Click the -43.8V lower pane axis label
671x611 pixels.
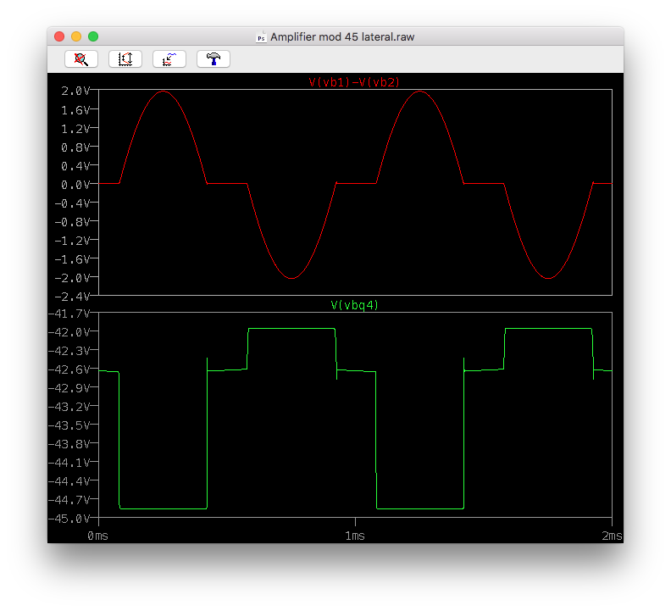(69, 444)
